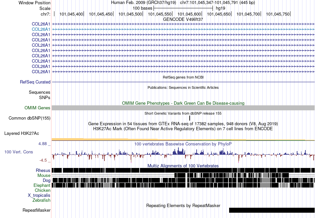Click the 100 Vert. Cons track label
This screenshot has height=218, width=315.
click(x=19, y=152)
